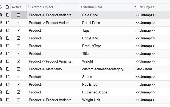The height and width of the screenshot is (107, 170).
Task: Click the notes column header icon
Action: coord(7,7)
